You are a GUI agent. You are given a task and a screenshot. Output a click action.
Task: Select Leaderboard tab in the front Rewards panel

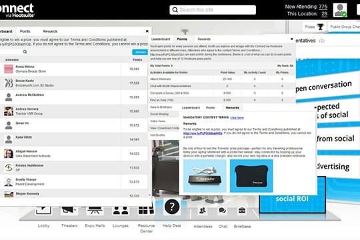[x=191, y=107]
